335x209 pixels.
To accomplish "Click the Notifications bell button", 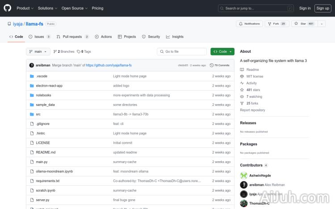I will click(249, 24).
